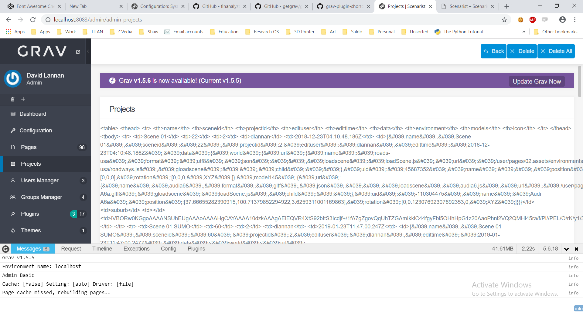Click the memory usage 41.61MB indicator
This screenshot has width=583, height=312.
point(503,249)
